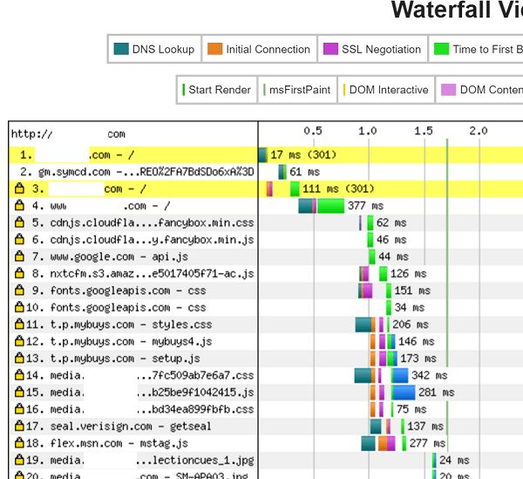Click the lock icon on request 3
523x479 pixels.
coord(20,188)
